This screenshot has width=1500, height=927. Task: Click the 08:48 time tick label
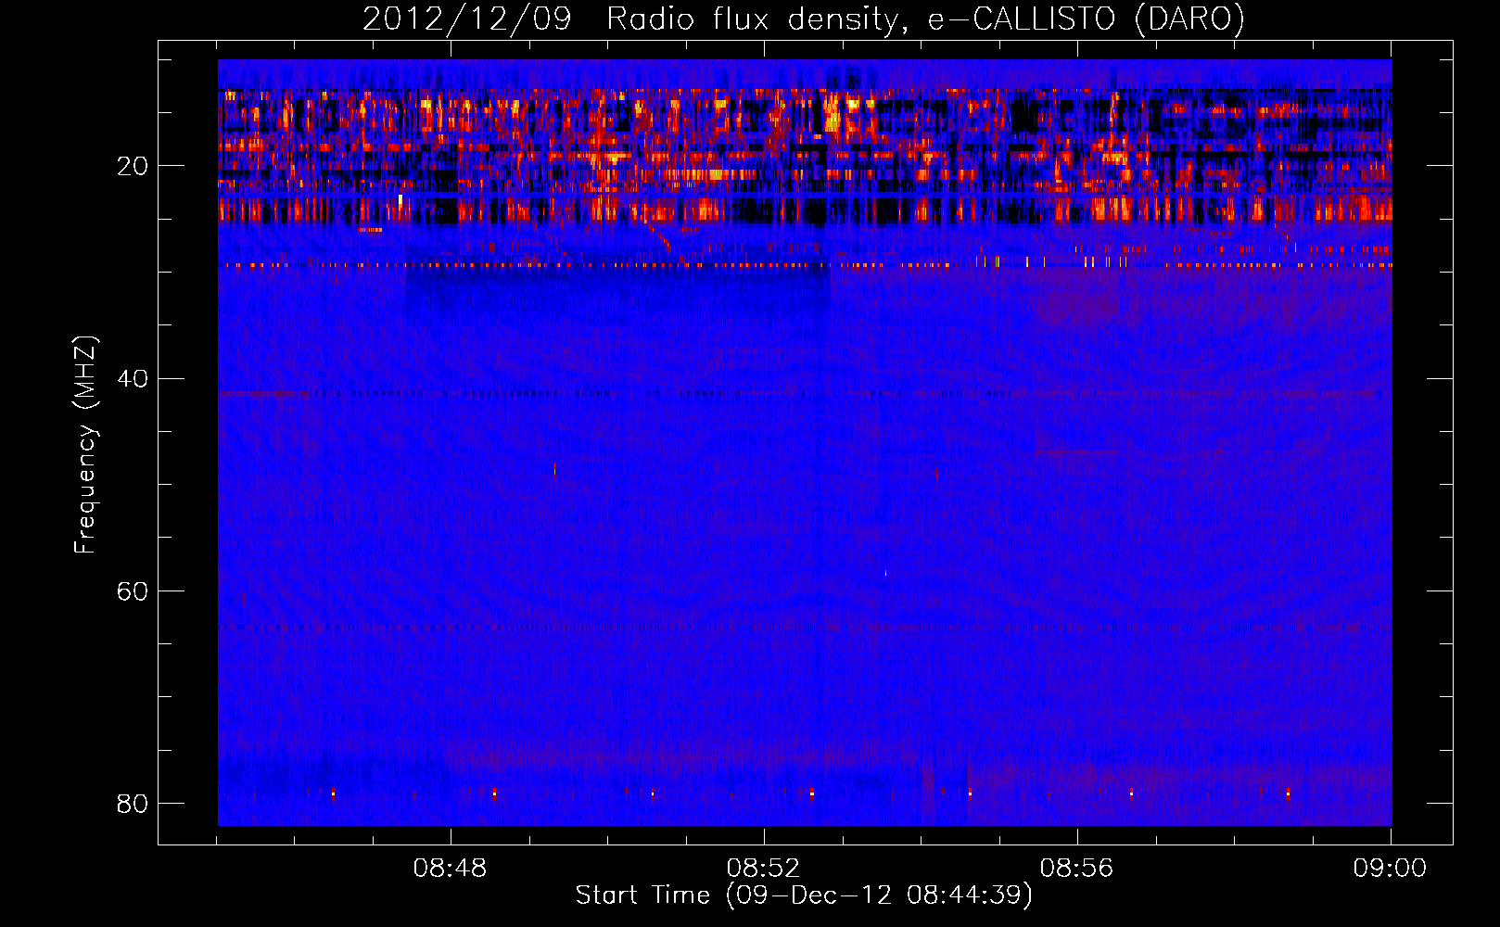pyautogui.click(x=451, y=869)
